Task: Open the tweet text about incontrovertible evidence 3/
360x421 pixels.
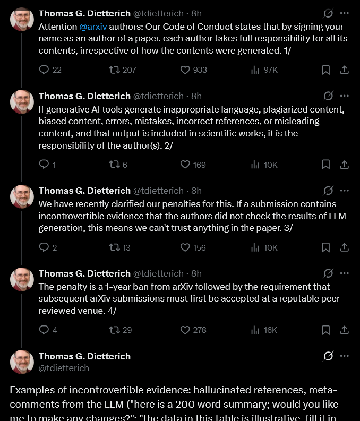Action: 192,216
